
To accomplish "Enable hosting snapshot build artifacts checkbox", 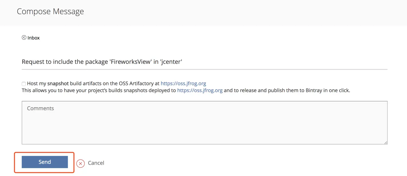I will tap(24, 84).
